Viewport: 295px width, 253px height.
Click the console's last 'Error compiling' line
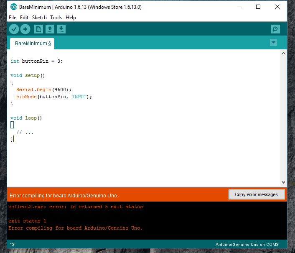click(x=76, y=228)
